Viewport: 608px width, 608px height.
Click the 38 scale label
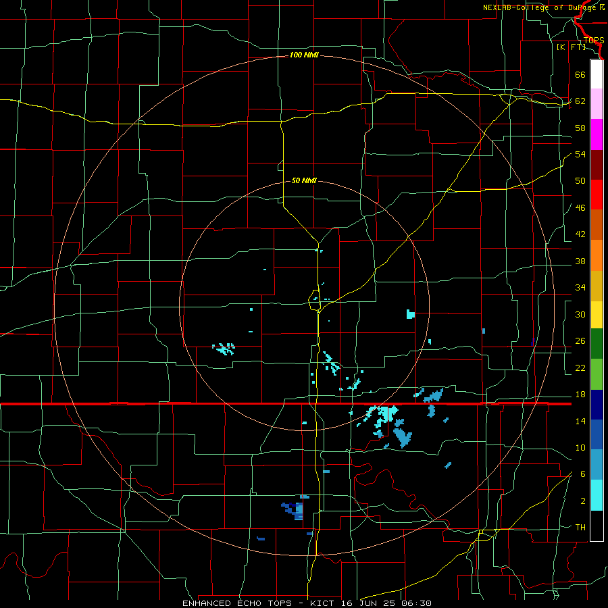[580, 261]
